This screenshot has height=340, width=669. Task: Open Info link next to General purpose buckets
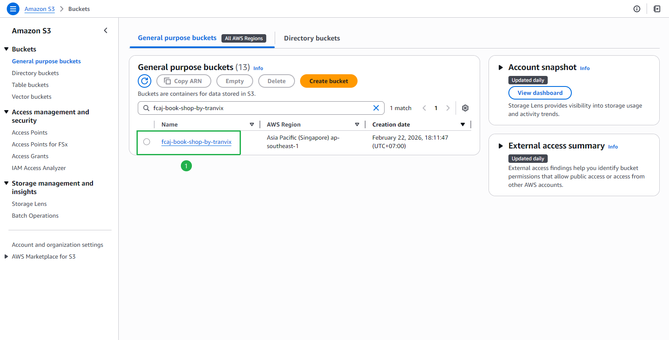point(258,68)
